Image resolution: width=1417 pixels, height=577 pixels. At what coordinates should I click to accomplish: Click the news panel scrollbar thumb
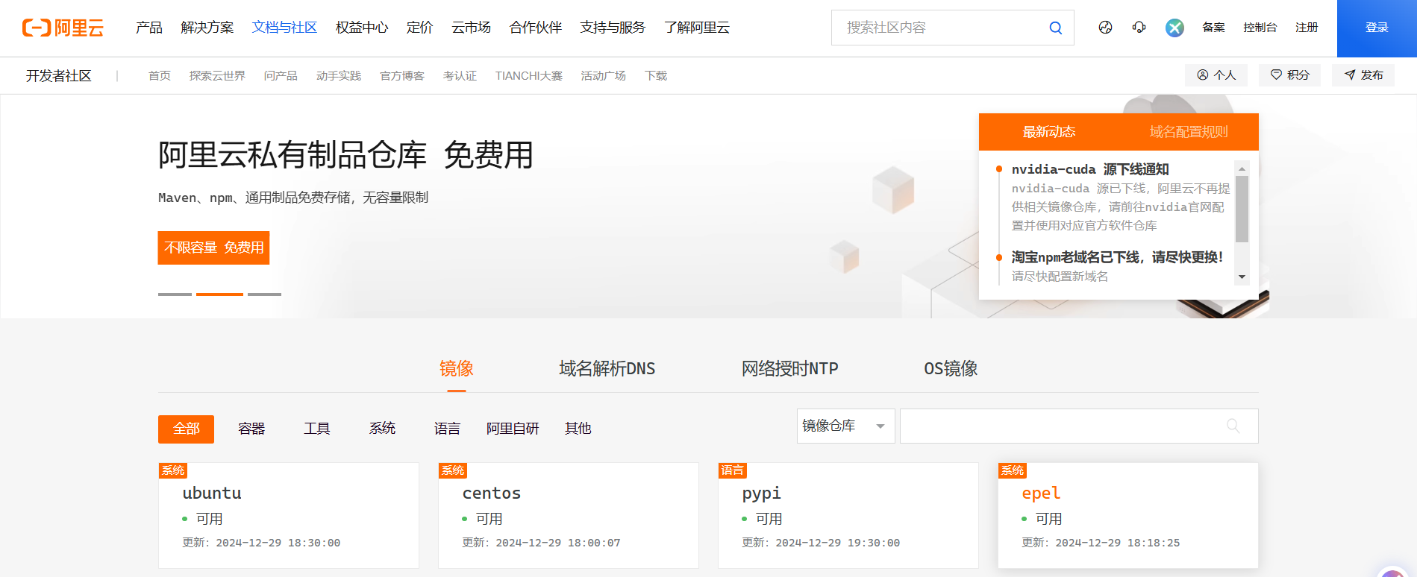click(1242, 209)
